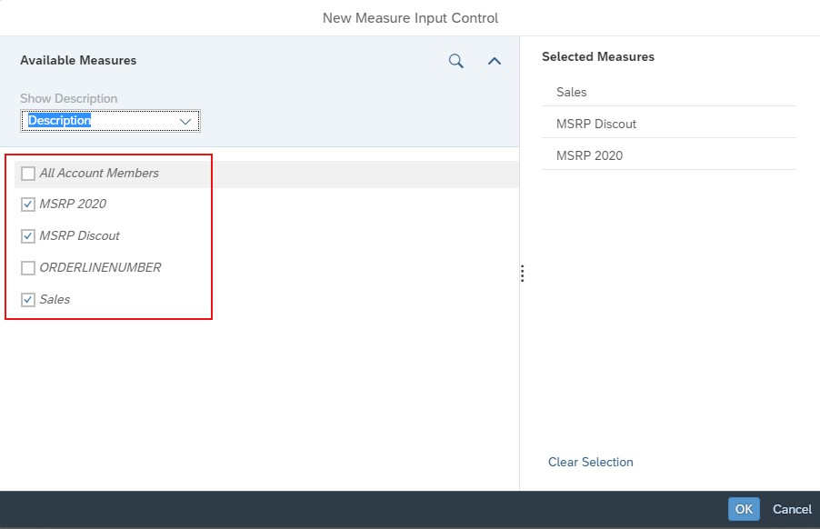Confirm the dialog with OK

tap(742, 509)
